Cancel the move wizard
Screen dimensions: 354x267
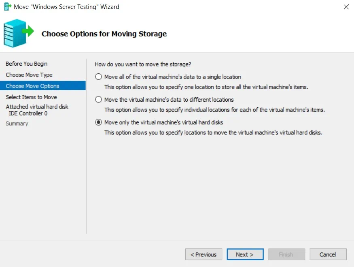click(x=328, y=254)
